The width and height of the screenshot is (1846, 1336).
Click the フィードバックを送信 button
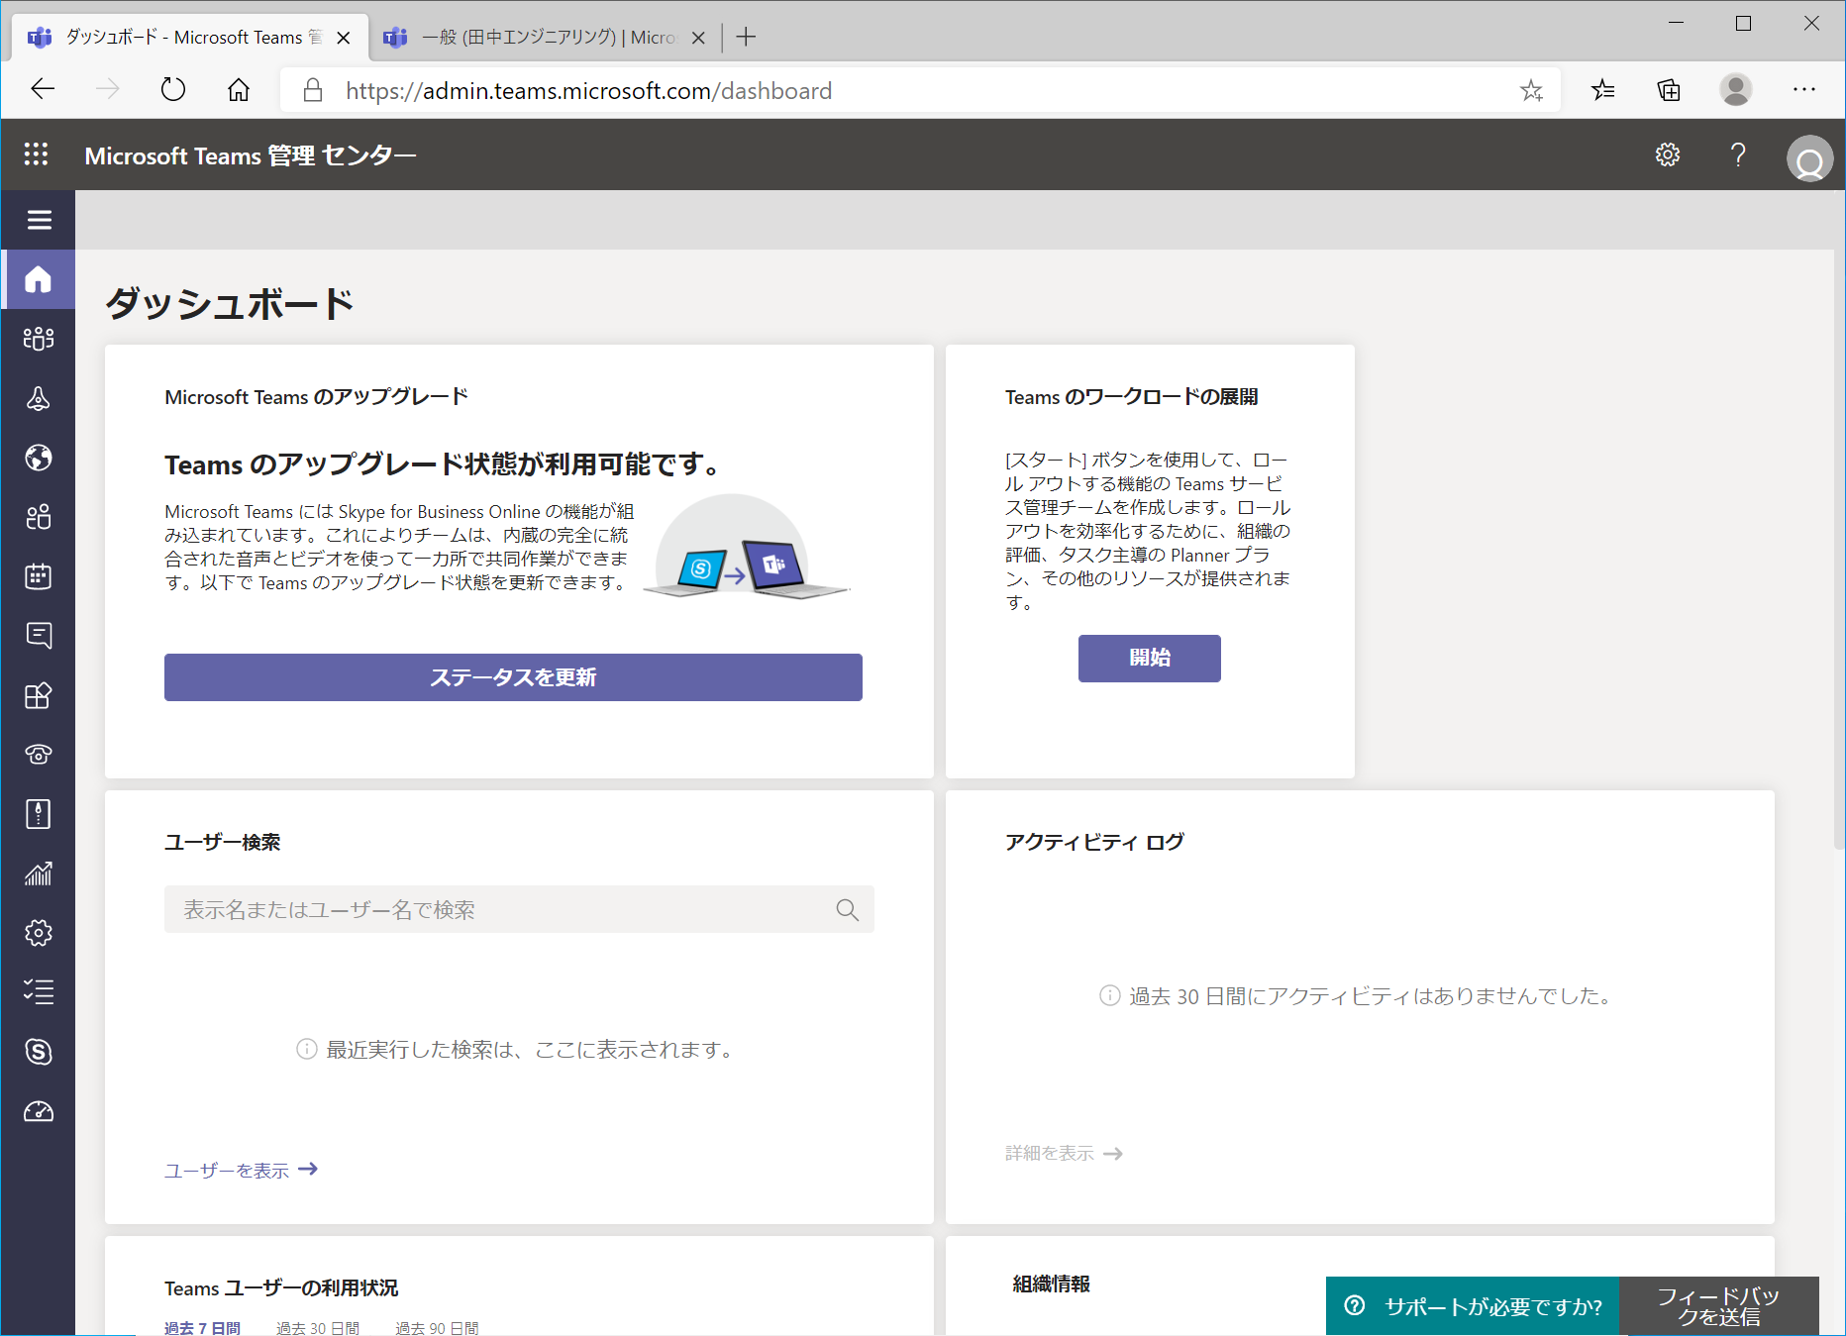1719,1306
